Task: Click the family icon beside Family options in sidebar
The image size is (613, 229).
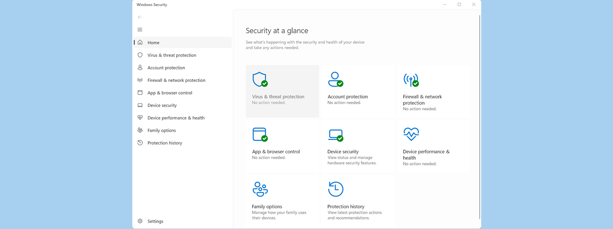Action: pos(140,130)
